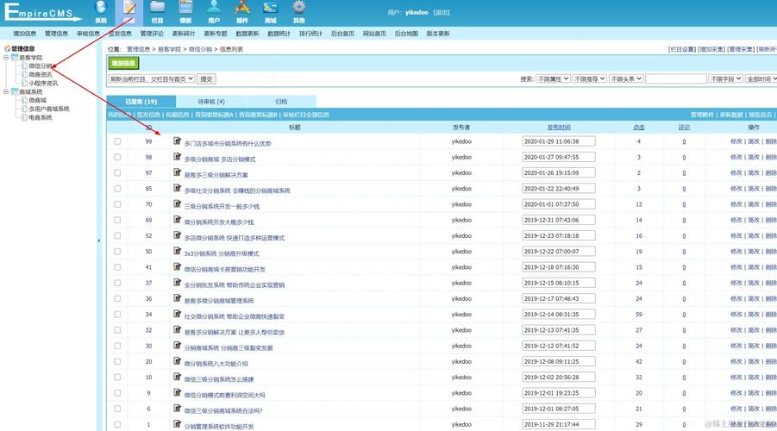This screenshot has height=431, width=777.
Task: Select the 用户 (User) icon
Action: click(214, 8)
